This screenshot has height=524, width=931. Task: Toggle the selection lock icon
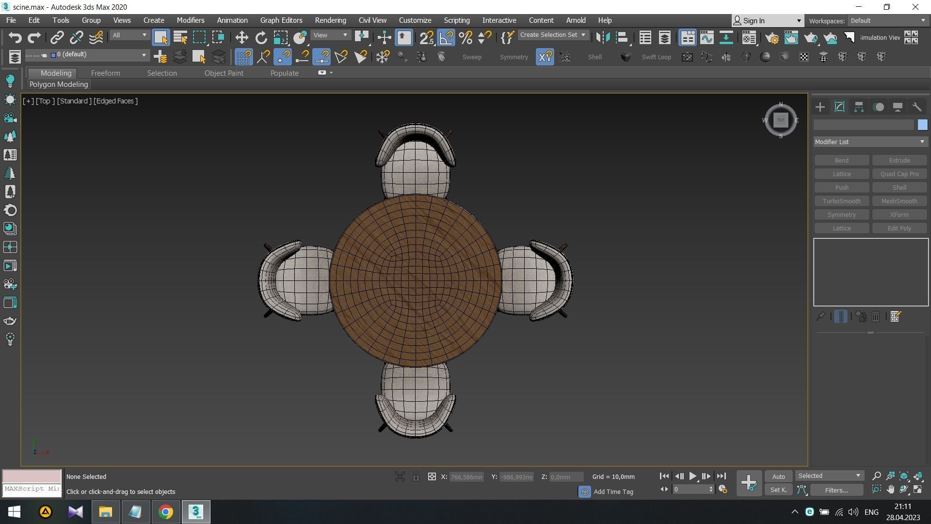point(416,477)
